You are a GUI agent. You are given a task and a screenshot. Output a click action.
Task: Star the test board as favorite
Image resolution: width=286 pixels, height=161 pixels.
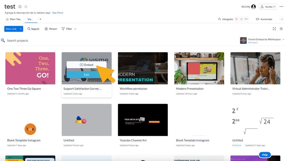click(25, 7)
